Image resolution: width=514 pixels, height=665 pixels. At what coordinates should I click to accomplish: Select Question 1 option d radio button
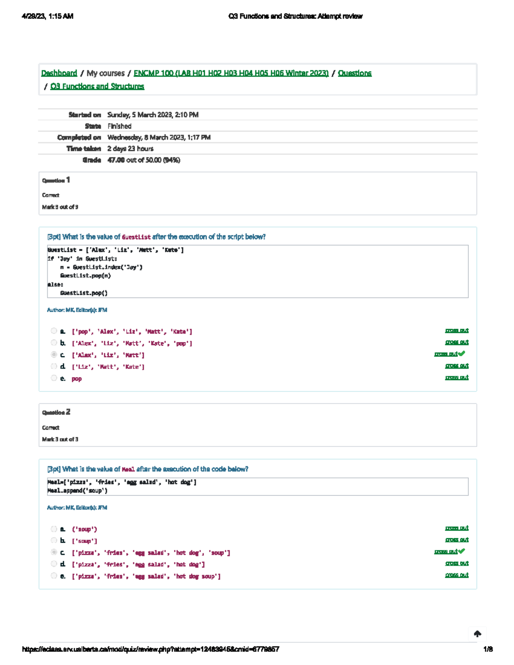pos(54,366)
